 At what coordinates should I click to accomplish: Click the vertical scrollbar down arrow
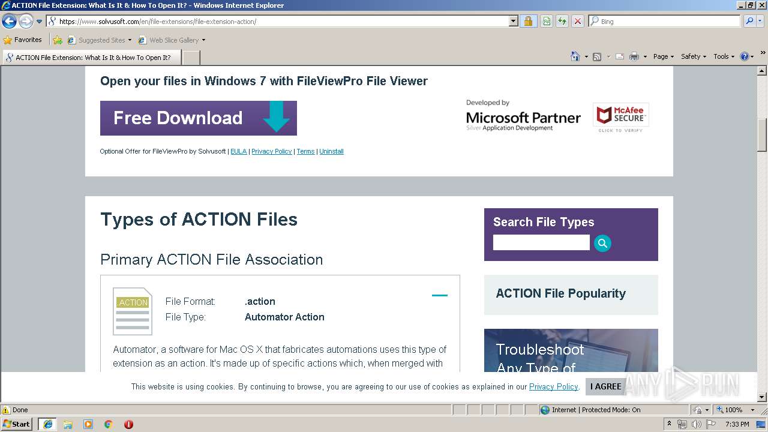[763, 397]
